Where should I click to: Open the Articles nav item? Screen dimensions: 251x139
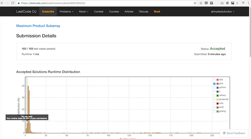point(129,11)
